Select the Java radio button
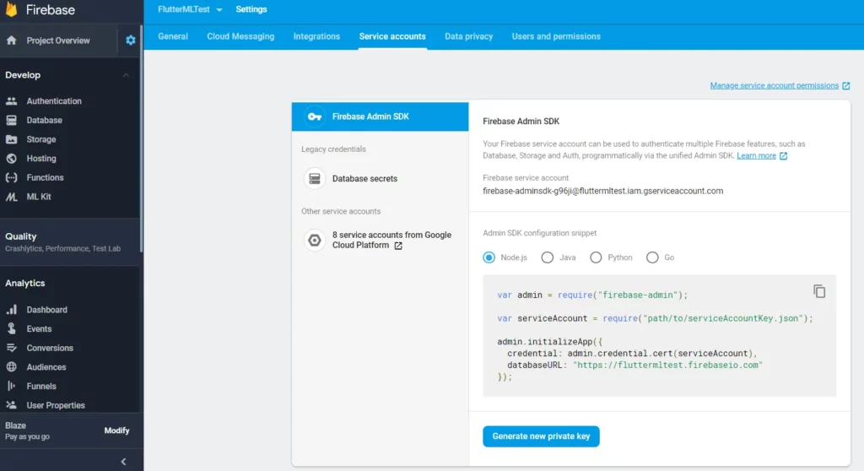The width and height of the screenshot is (864, 471). [547, 257]
